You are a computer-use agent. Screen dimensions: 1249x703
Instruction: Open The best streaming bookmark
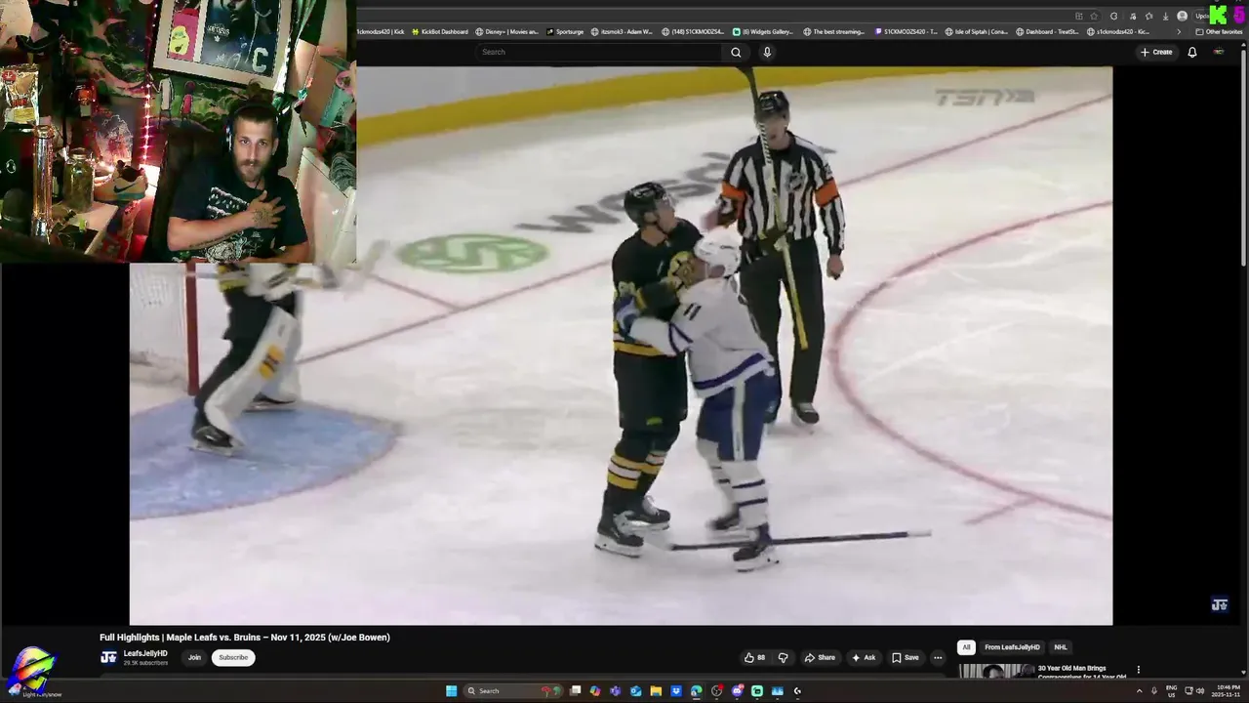(834, 31)
